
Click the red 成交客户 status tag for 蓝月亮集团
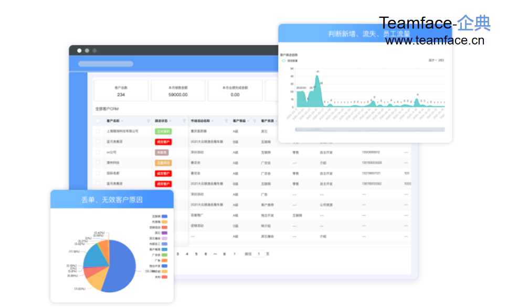pyautogui.click(x=163, y=141)
